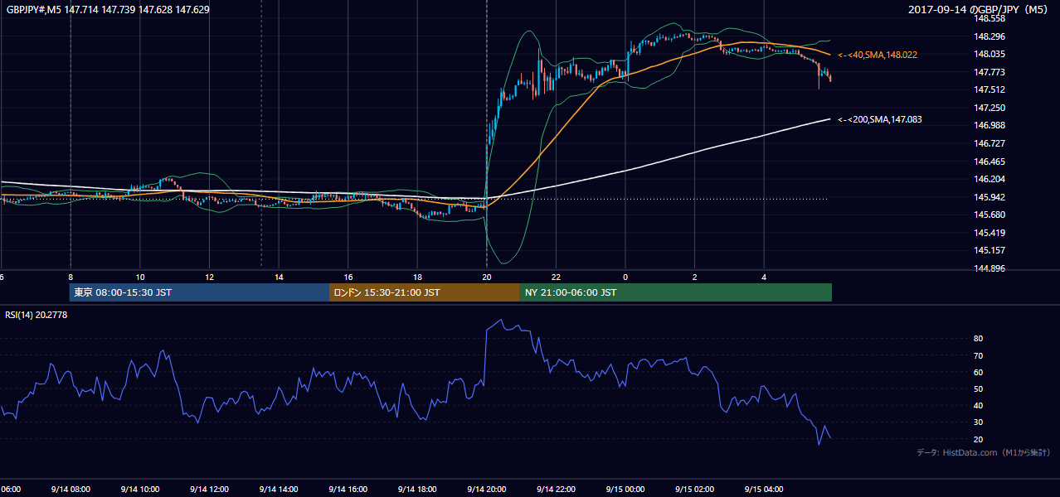Click the 9/14 08:00 time label
1060x497 pixels.
point(71,489)
